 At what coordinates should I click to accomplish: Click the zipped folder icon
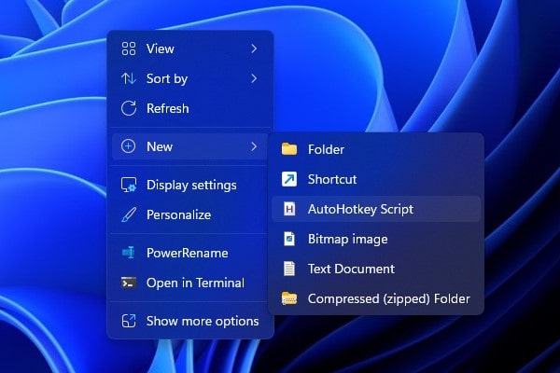tap(289, 298)
